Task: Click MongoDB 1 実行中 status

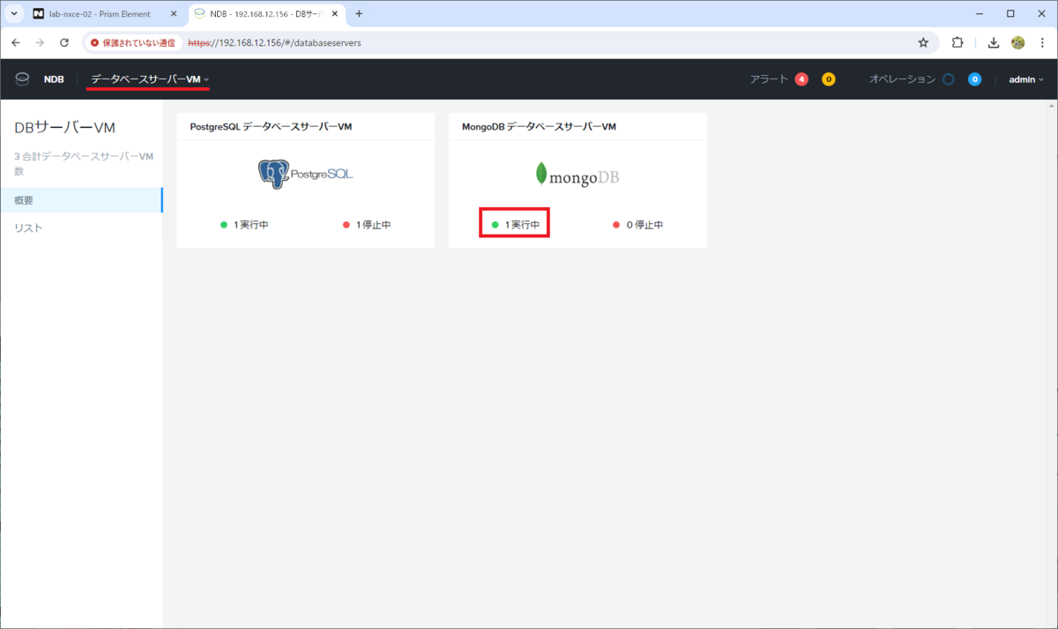Action: pyautogui.click(x=515, y=225)
